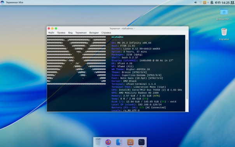Screen dimensions: 235x147
Task: Click the volume speaker icon in top panel
Action: point(196,2)
